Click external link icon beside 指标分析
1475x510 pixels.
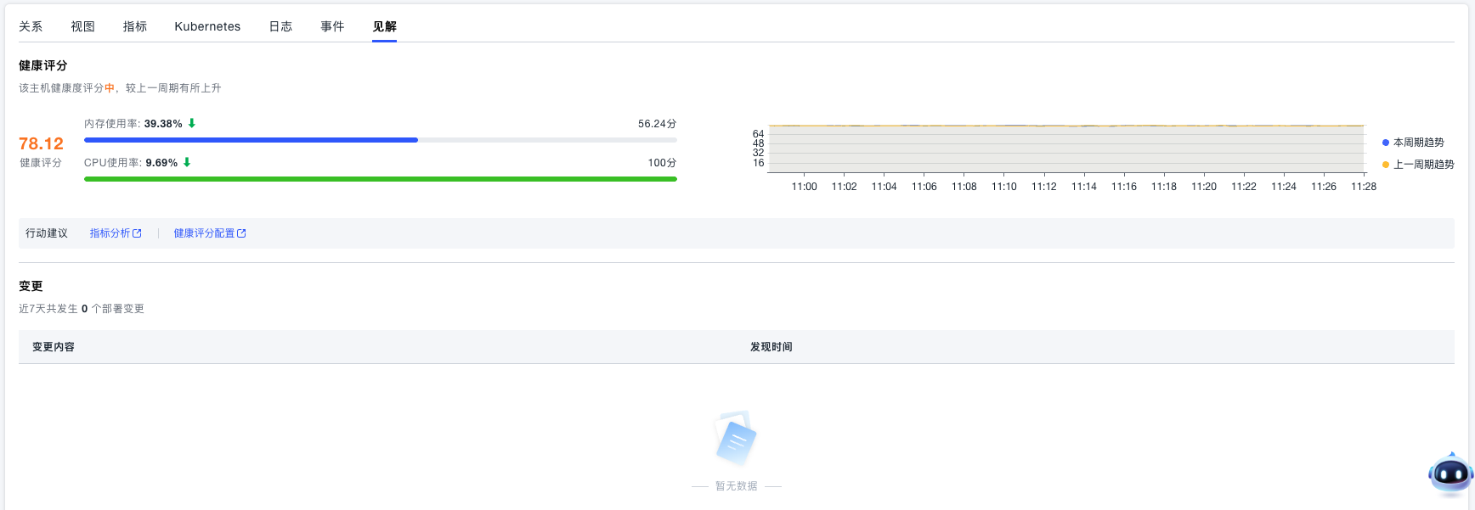tap(137, 233)
